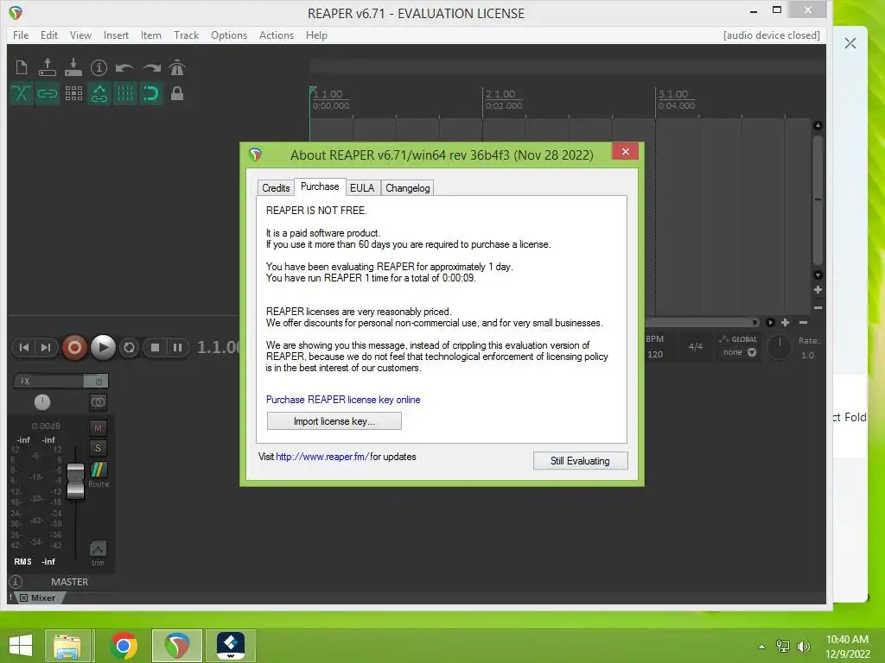885x663 pixels.
Task: Solo the master track
Action: [99, 448]
